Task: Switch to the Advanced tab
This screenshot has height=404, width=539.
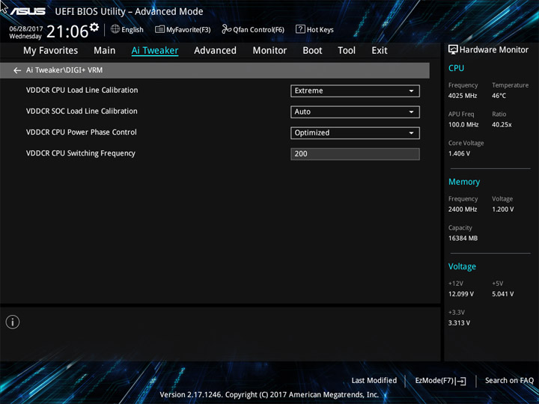Action: click(x=215, y=51)
